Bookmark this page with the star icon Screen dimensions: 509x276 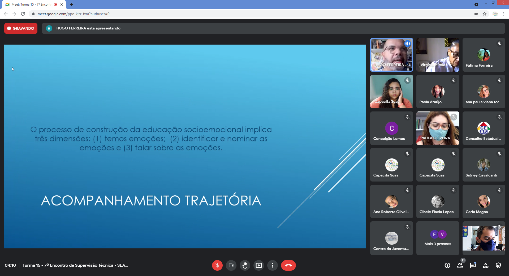click(485, 14)
